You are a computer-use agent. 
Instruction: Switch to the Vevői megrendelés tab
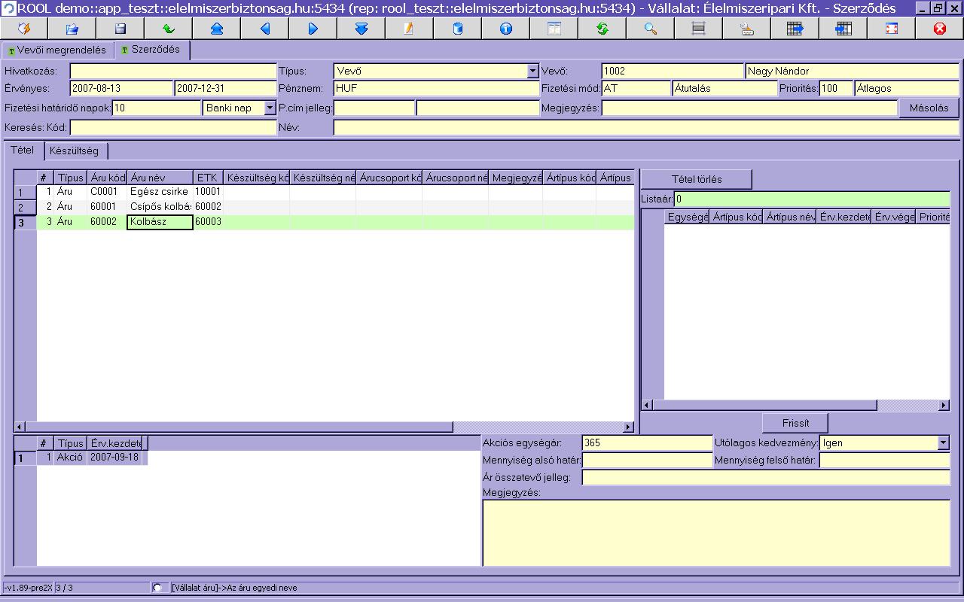click(57, 50)
